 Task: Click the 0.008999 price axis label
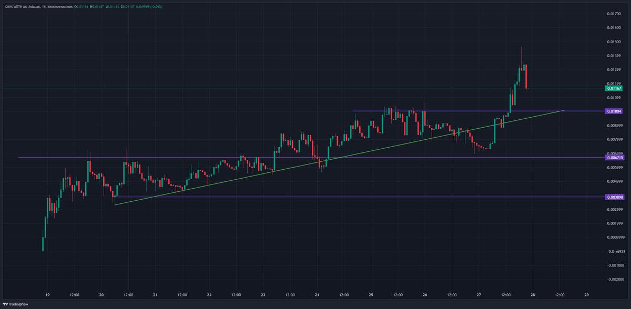(615, 126)
